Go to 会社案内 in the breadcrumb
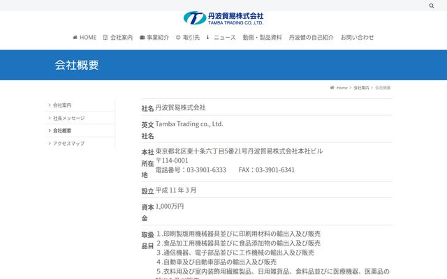Viewport: 447px width, 279px height. point(361,88)
